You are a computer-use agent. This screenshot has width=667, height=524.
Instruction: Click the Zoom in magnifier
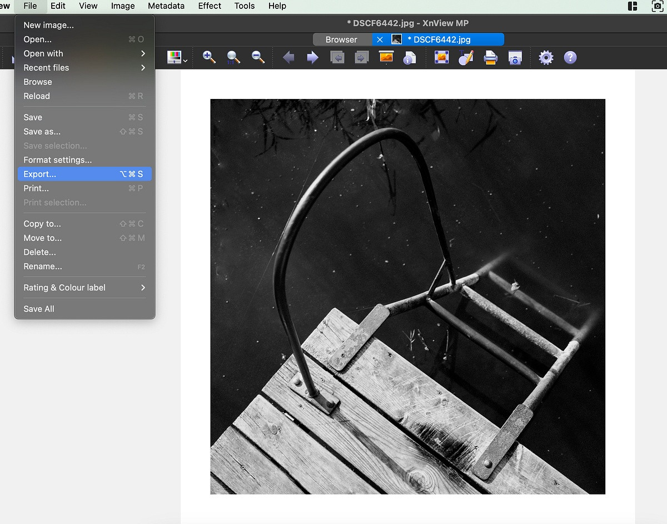(x=209, y=57)
